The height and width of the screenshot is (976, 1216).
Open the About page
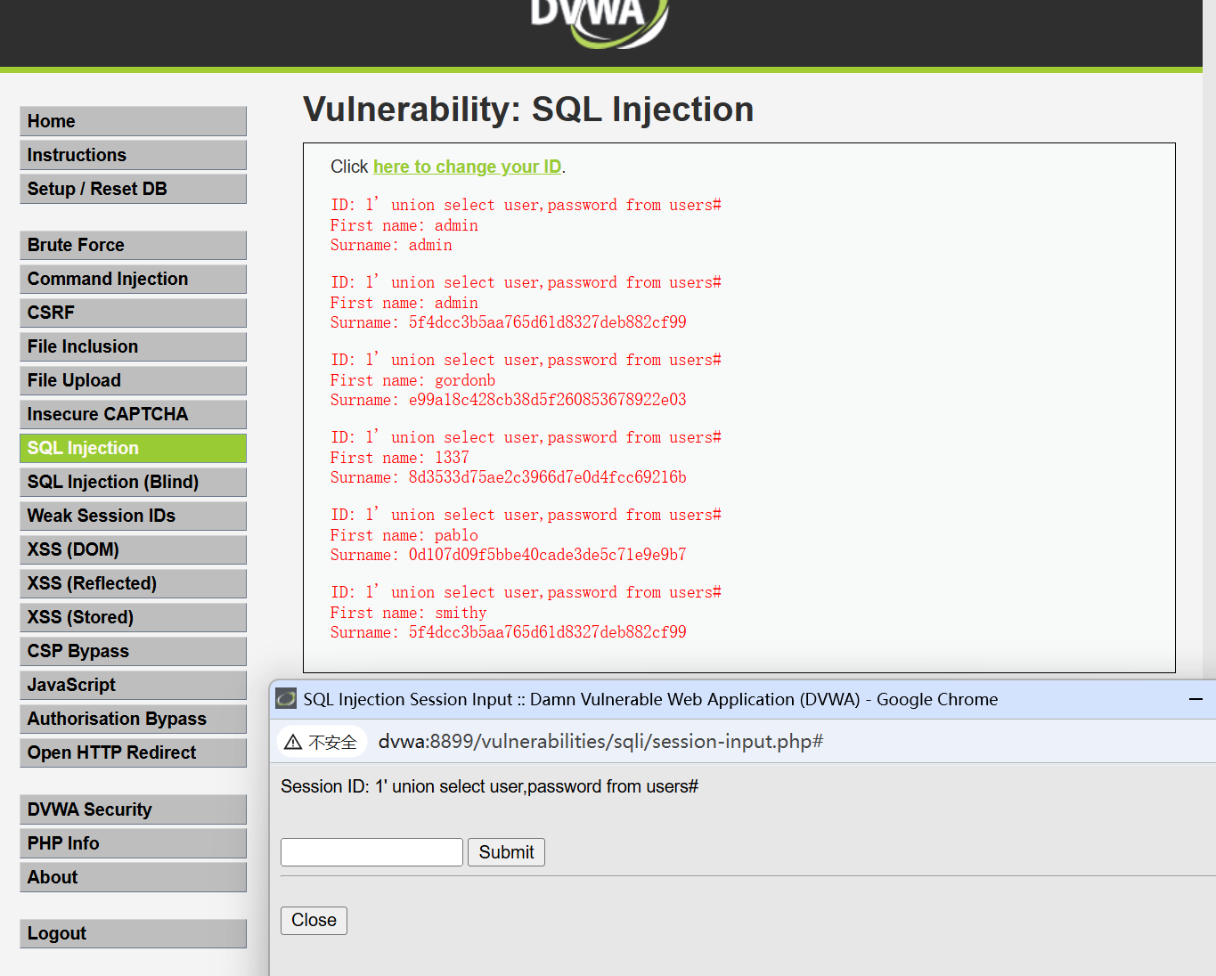click(133, 877)
